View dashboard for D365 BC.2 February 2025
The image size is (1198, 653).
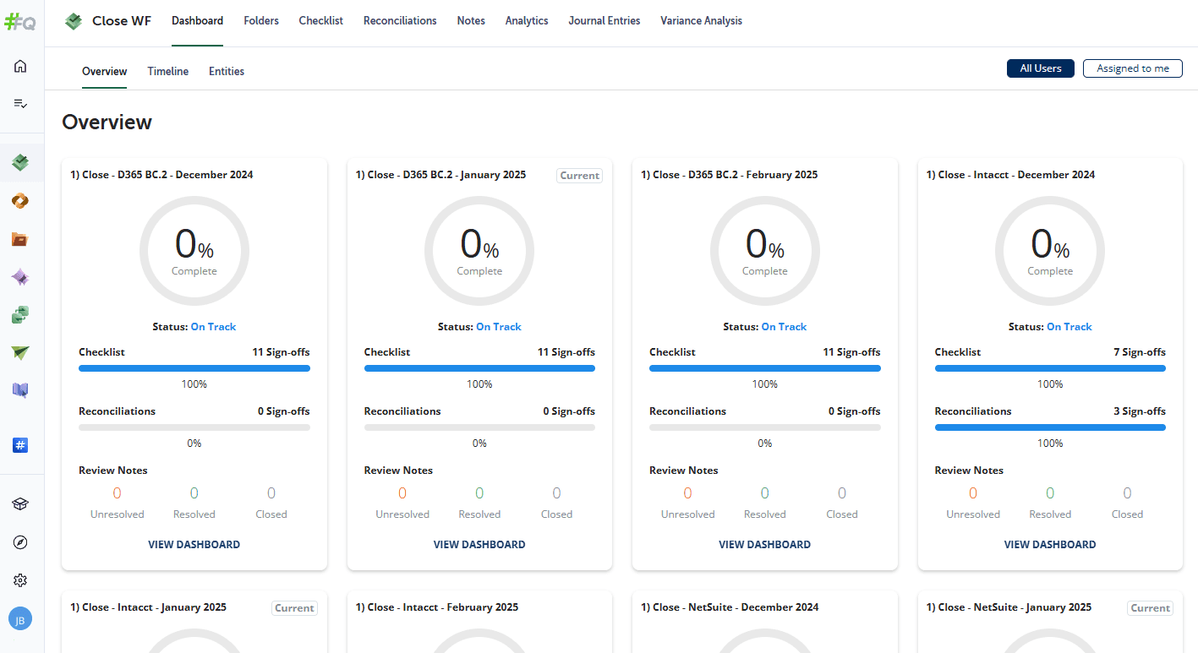[765, 545]
